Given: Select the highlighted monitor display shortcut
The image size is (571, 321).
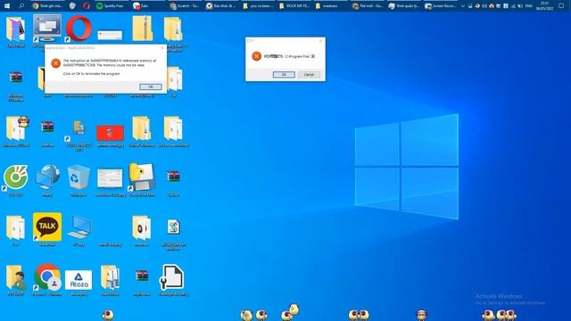Looking at the screenshot, I should pos(47,29).
